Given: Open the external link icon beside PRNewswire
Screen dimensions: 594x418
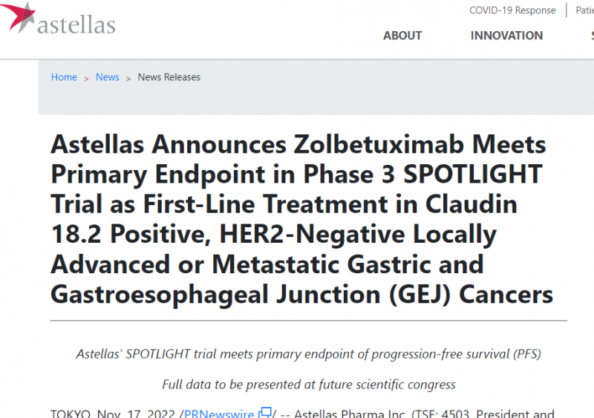Looking at the screenshot, I should click(264, 414).
